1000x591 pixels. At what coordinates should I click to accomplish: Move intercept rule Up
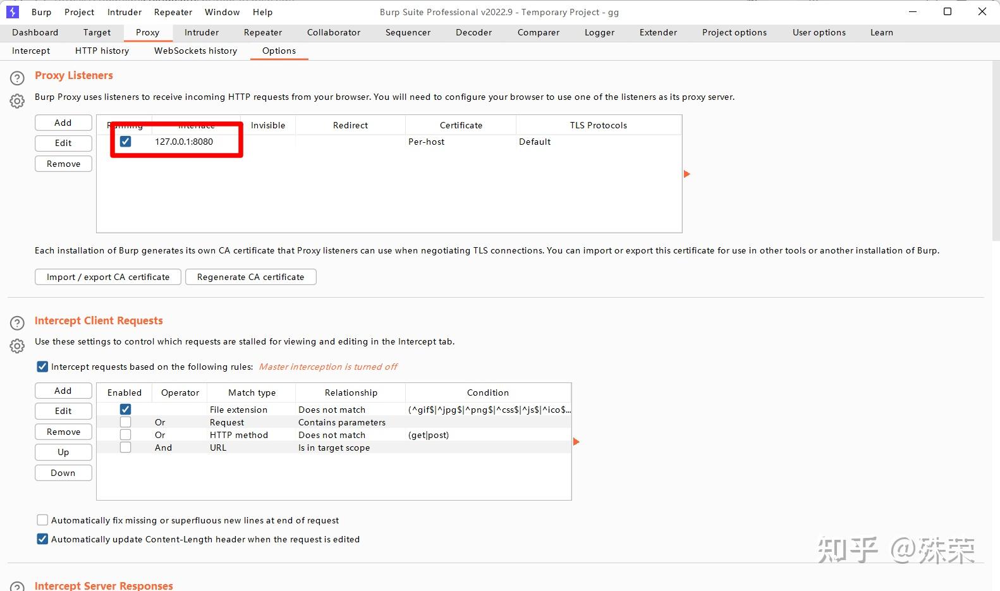(63, 452)
